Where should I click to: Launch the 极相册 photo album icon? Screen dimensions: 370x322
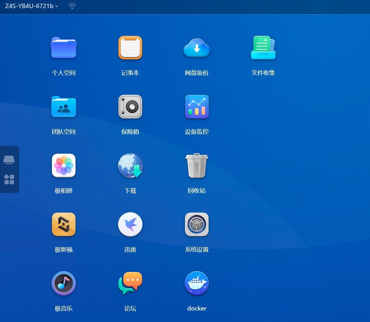click(64, 165)
